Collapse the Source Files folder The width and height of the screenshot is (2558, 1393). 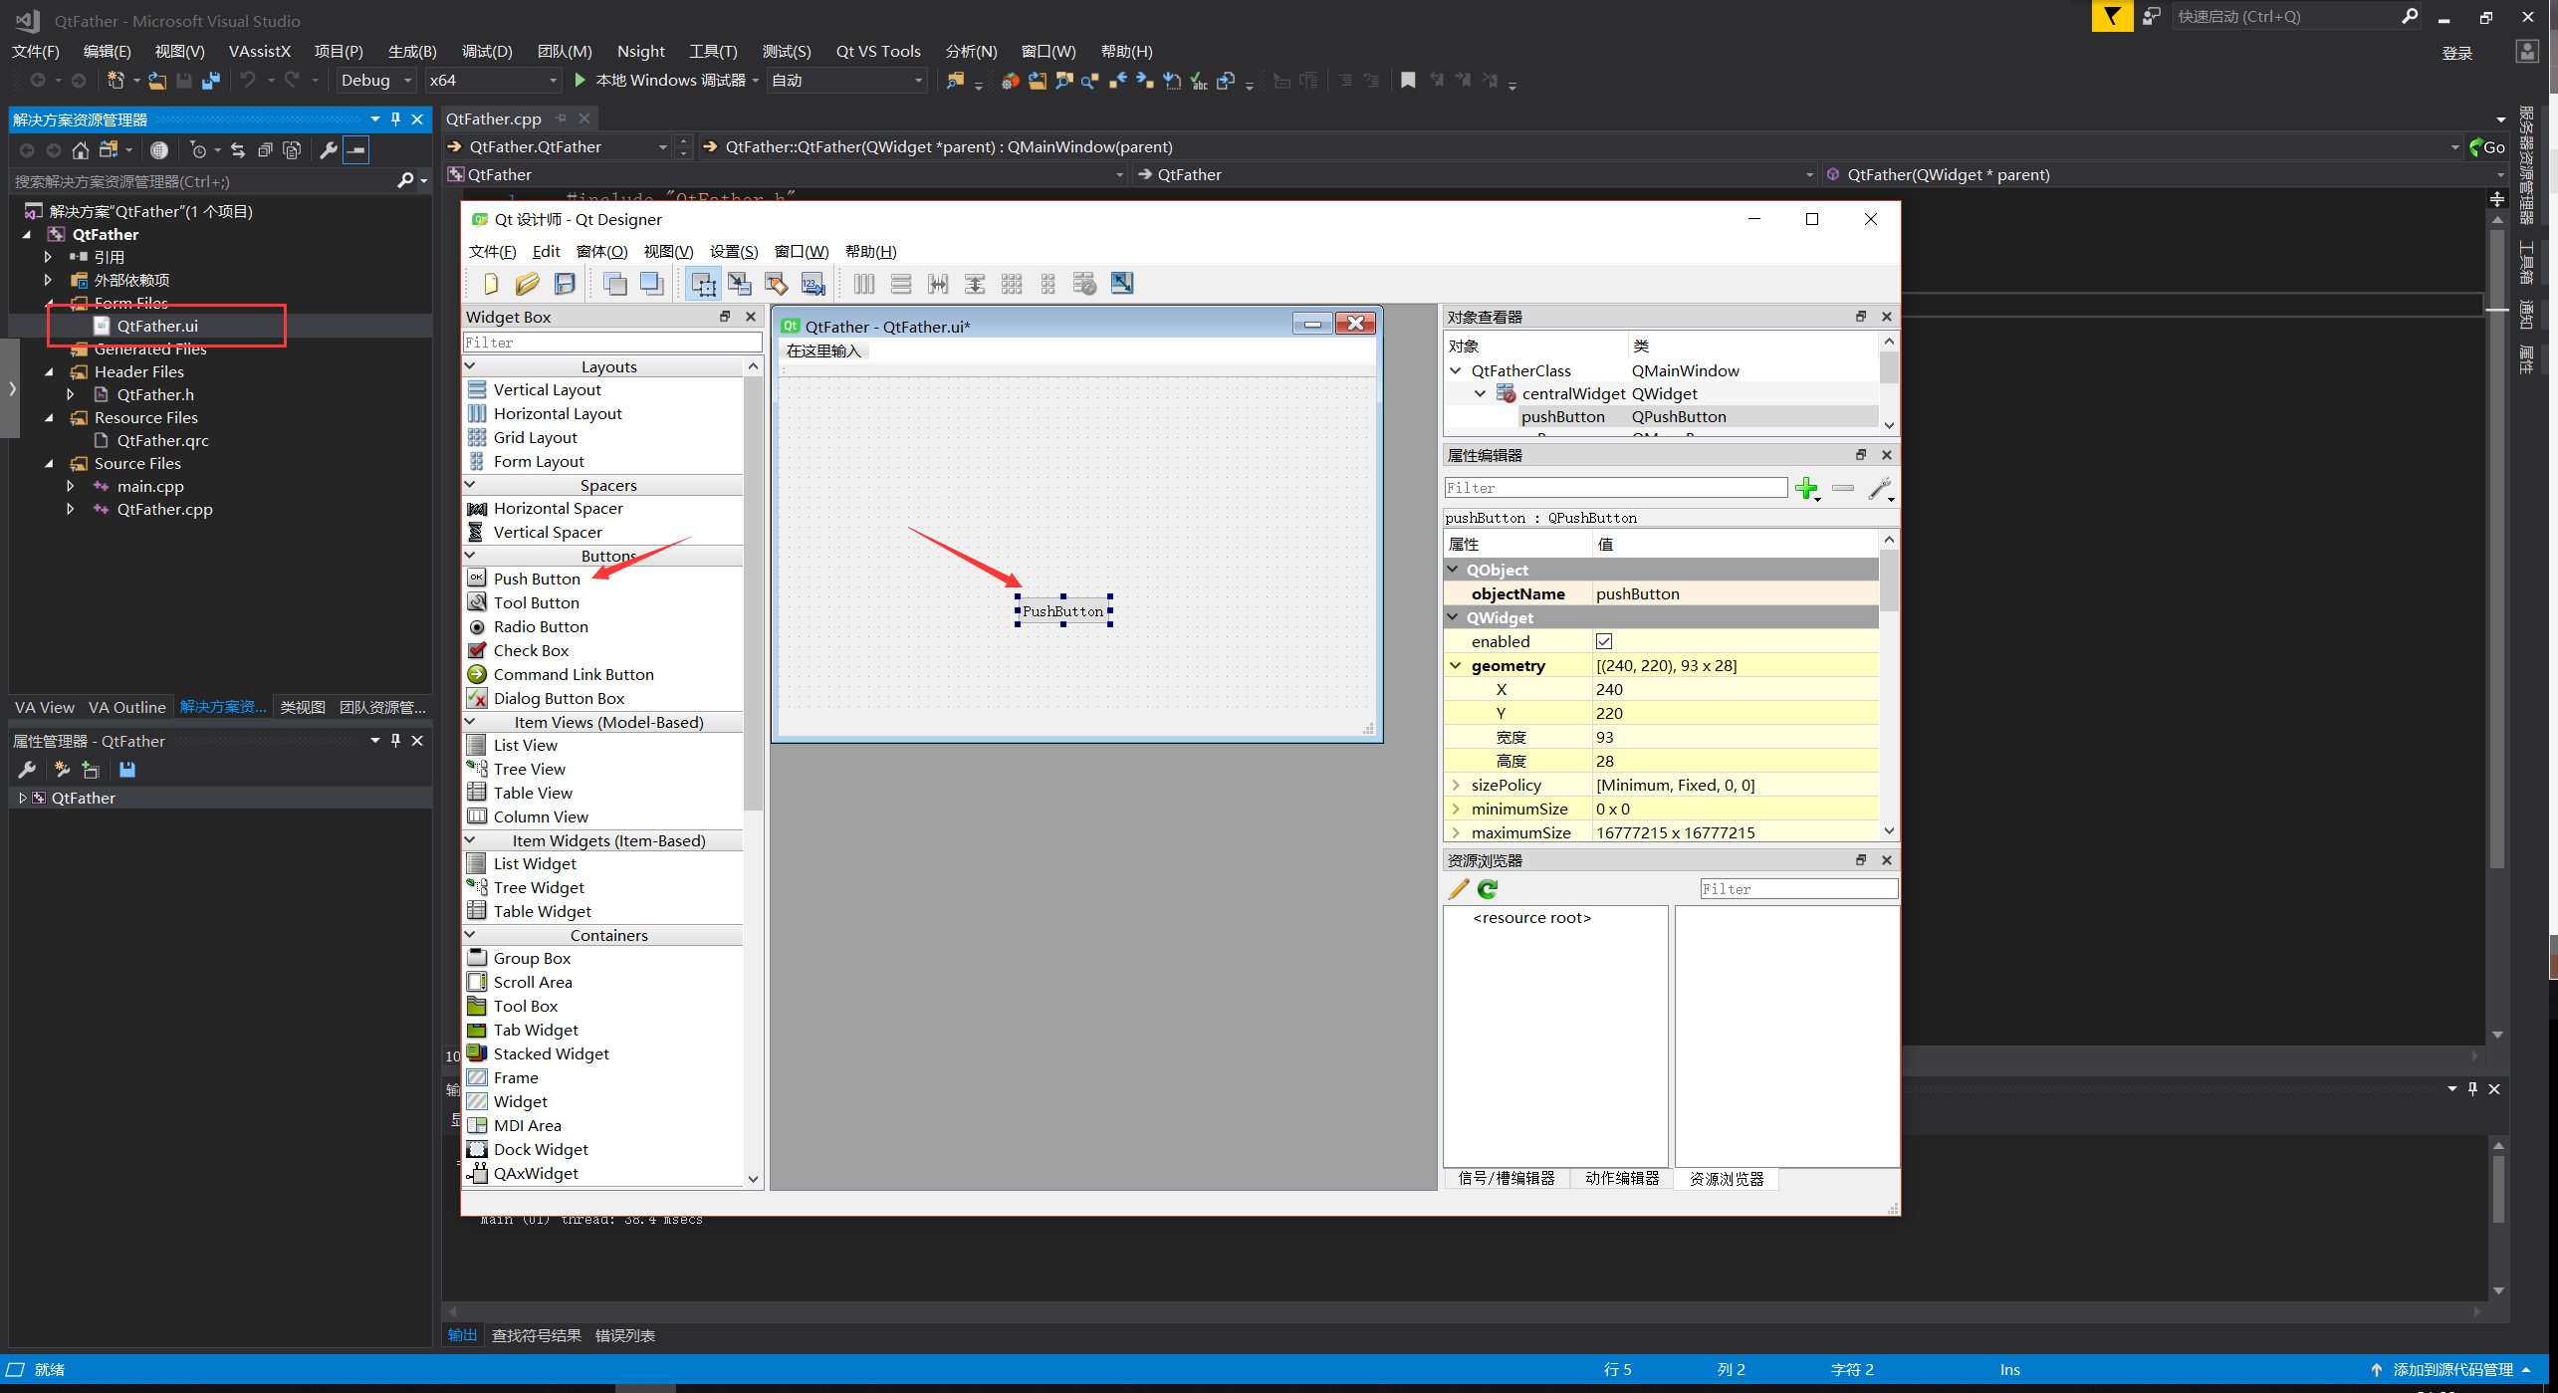tap(49, 464)
